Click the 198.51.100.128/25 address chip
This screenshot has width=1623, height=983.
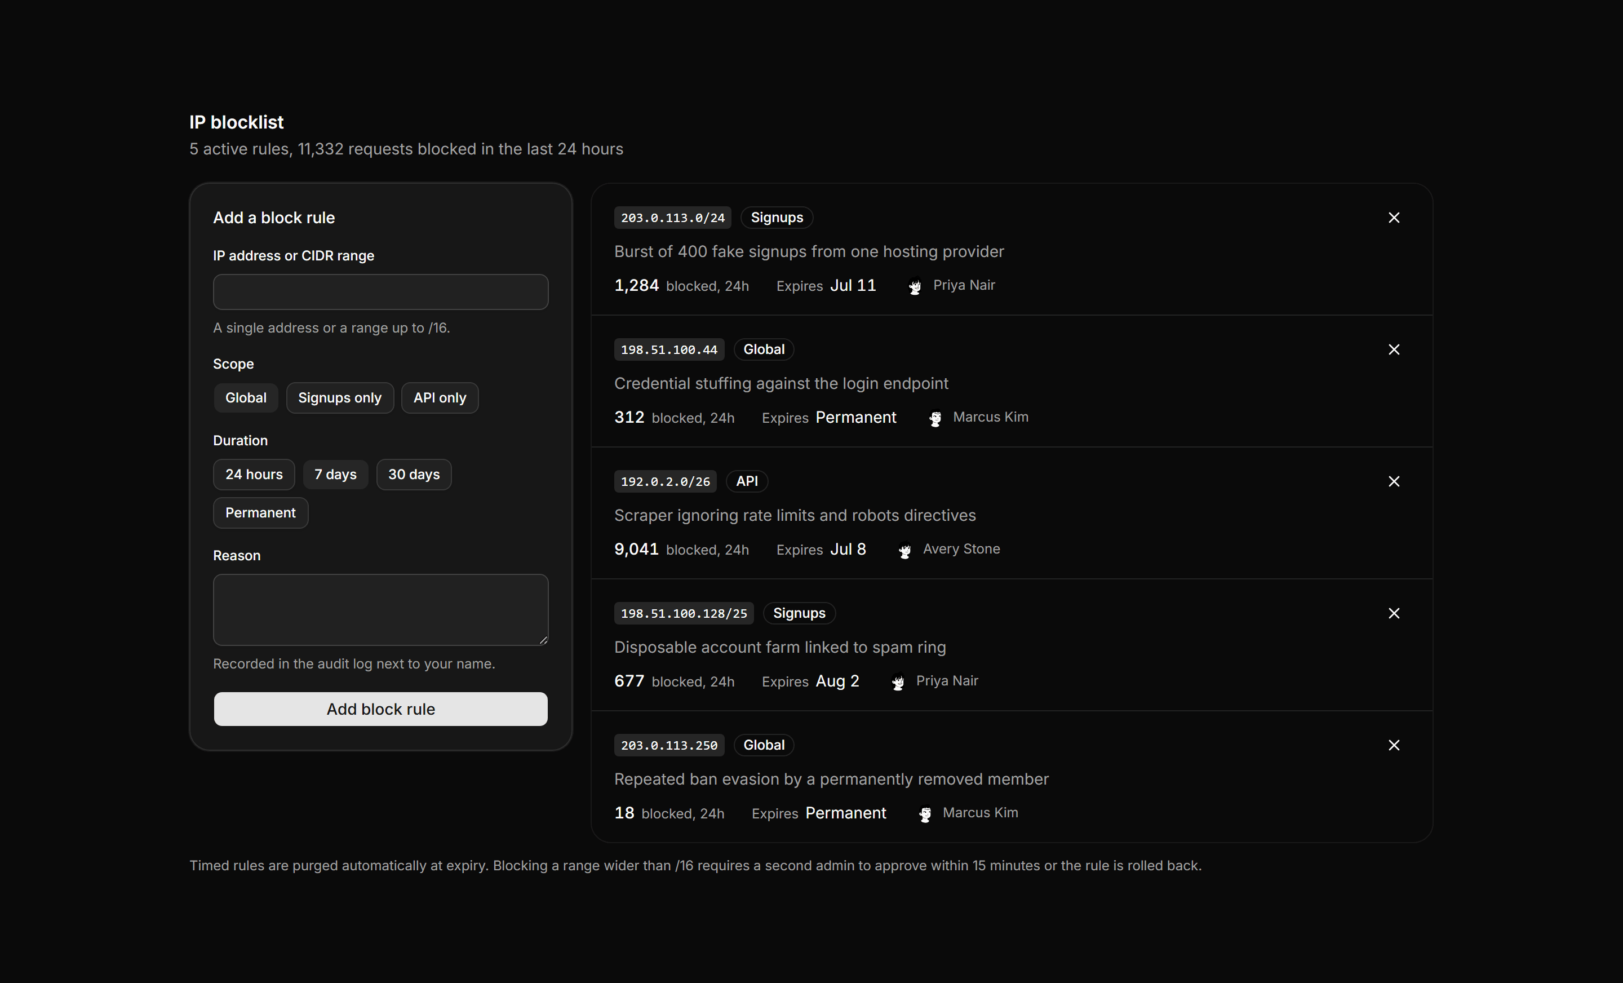[x=684, y=613]
